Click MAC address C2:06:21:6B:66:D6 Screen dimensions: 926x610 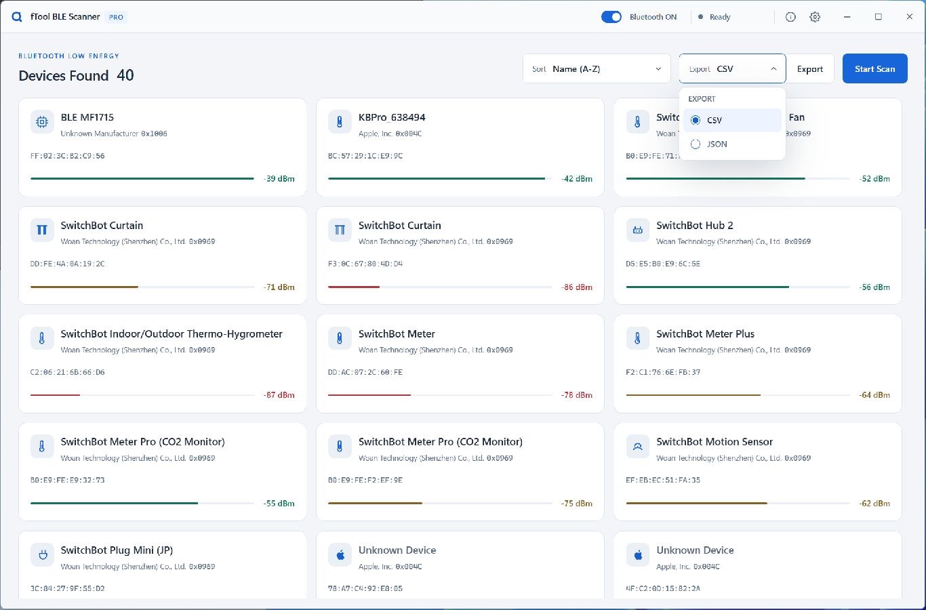click(x=68, y=372)
